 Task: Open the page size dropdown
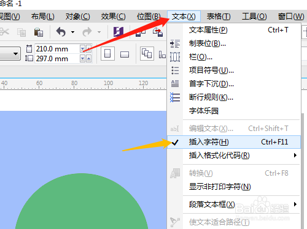pos(15,54)
